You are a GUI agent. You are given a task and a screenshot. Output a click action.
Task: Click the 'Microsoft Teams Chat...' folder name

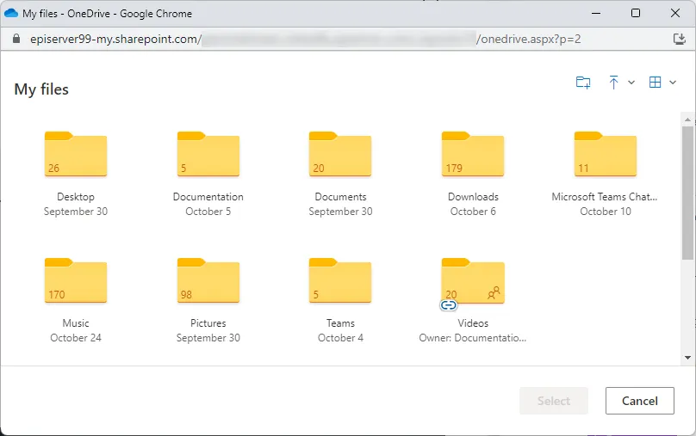point(605,197)
